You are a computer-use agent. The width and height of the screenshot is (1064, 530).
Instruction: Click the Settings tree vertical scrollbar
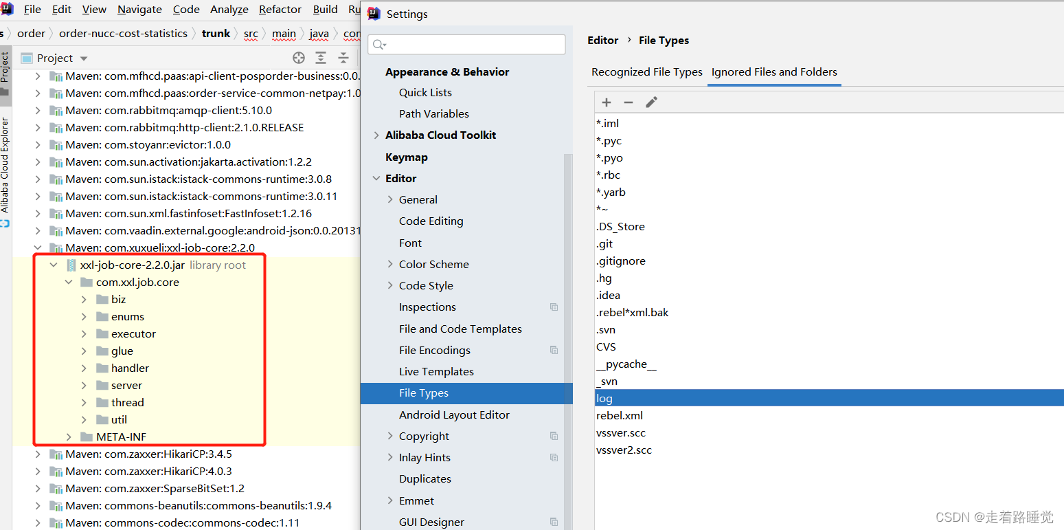567,340
